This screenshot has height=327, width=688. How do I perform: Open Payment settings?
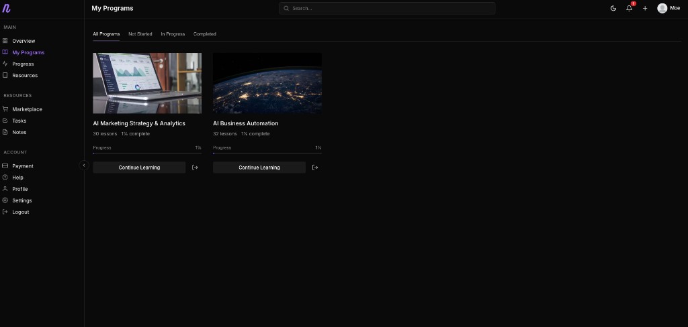tap(23, 166)
